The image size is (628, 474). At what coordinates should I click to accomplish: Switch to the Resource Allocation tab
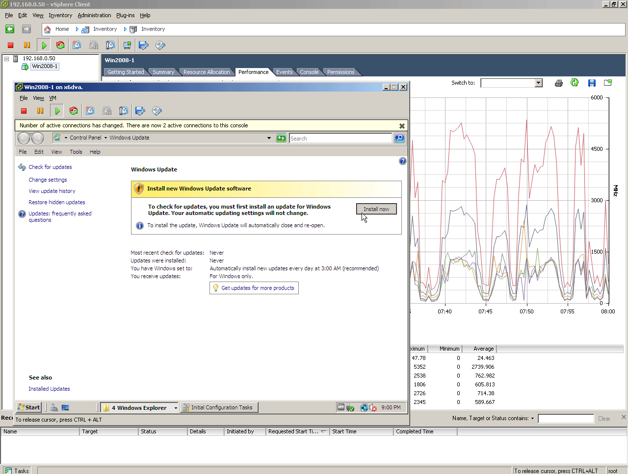click(x=207, y=72)
